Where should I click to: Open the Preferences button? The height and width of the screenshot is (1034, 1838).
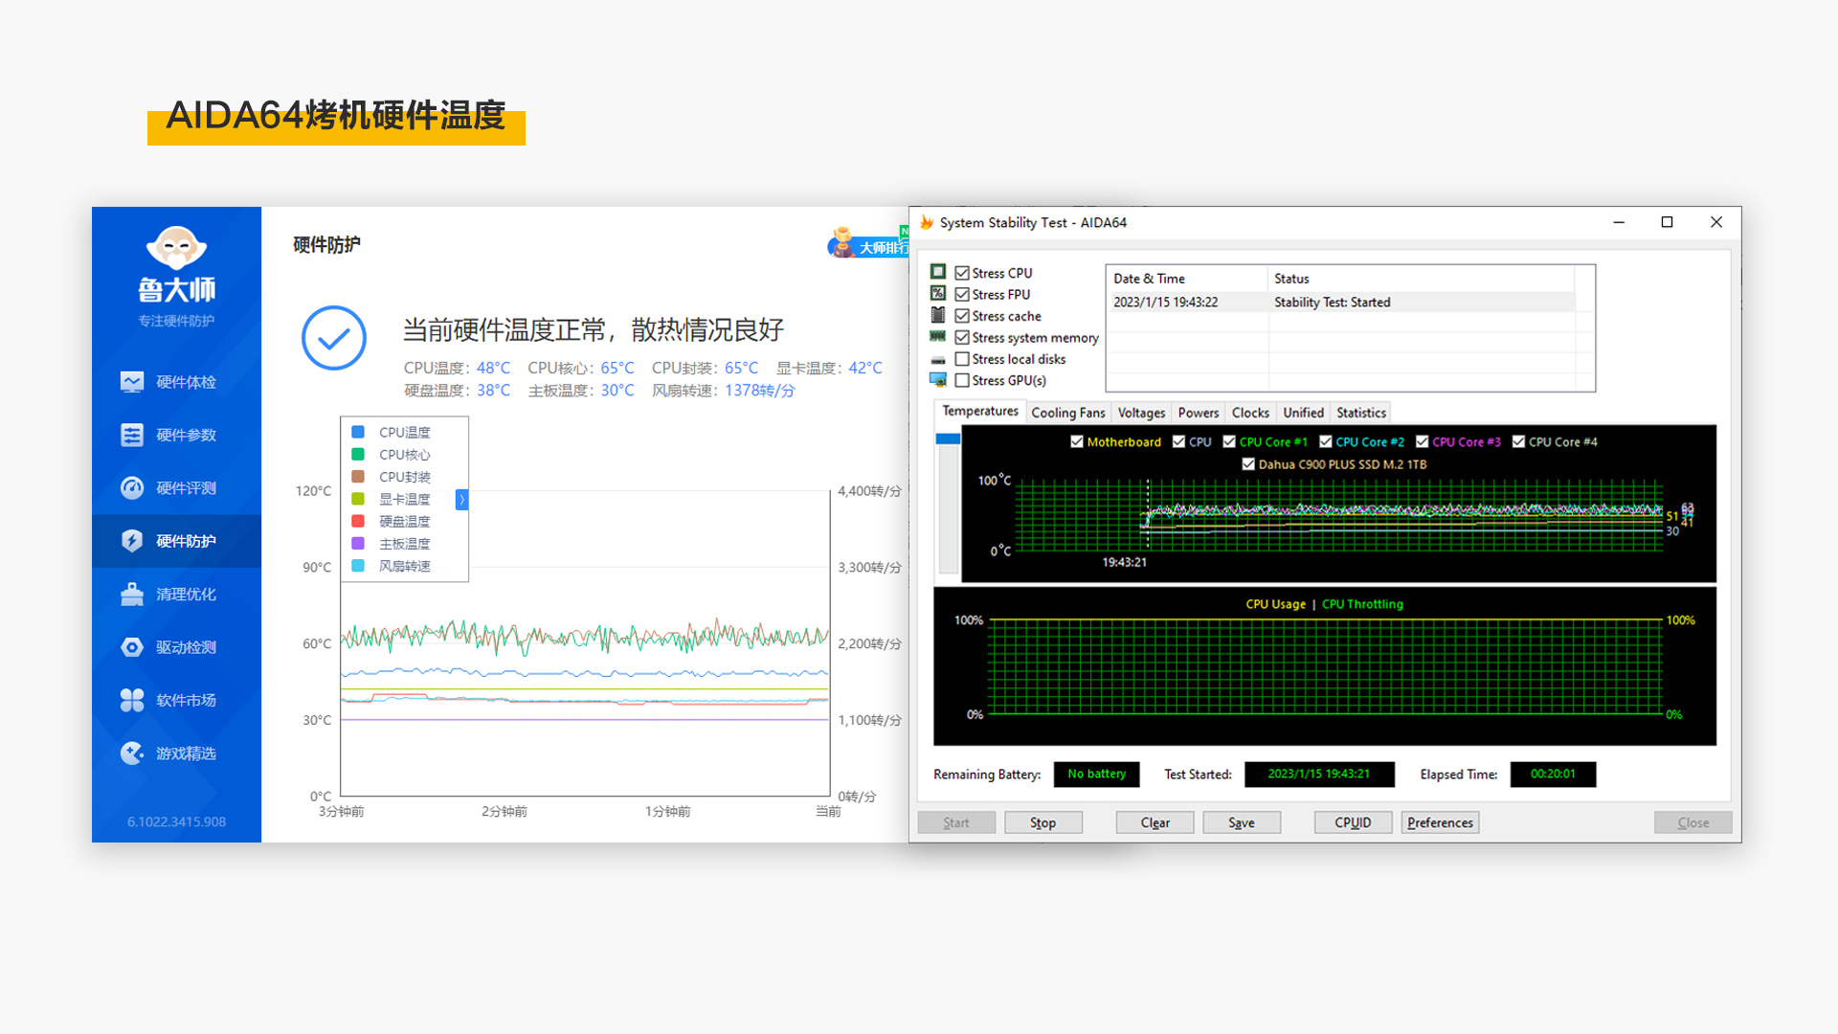point(1440,822)
